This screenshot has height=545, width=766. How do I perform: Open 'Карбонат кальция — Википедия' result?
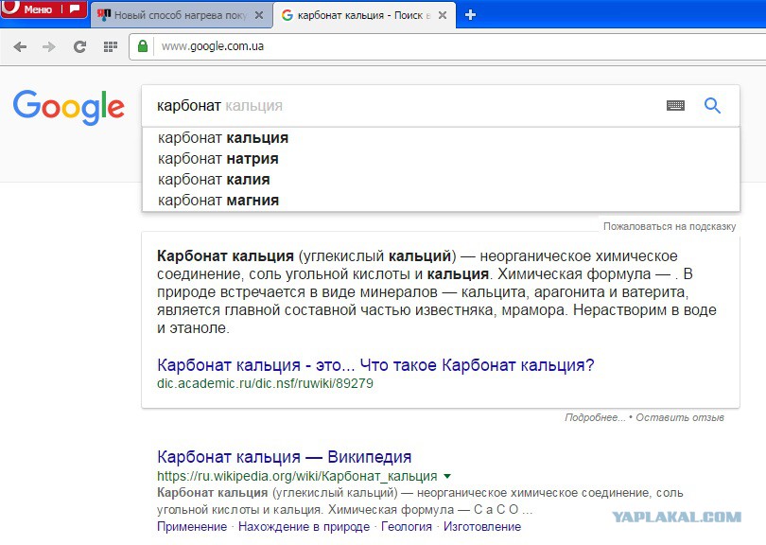point(284,456)
